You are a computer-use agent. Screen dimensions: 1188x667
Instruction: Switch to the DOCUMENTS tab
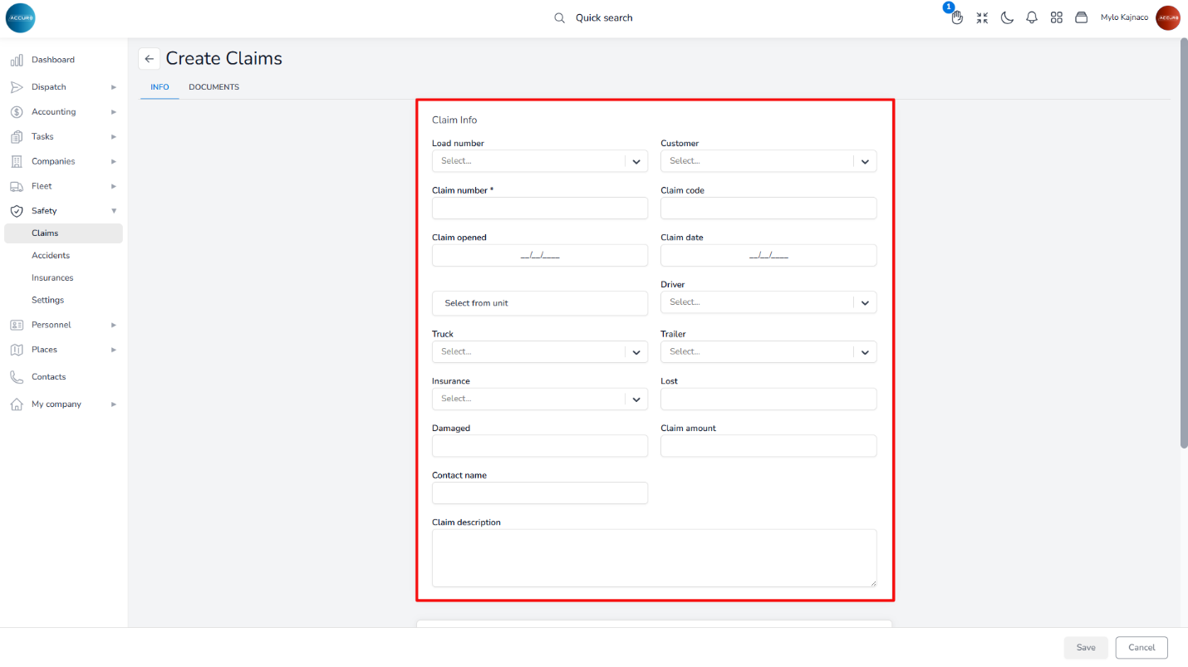point(214,87)
